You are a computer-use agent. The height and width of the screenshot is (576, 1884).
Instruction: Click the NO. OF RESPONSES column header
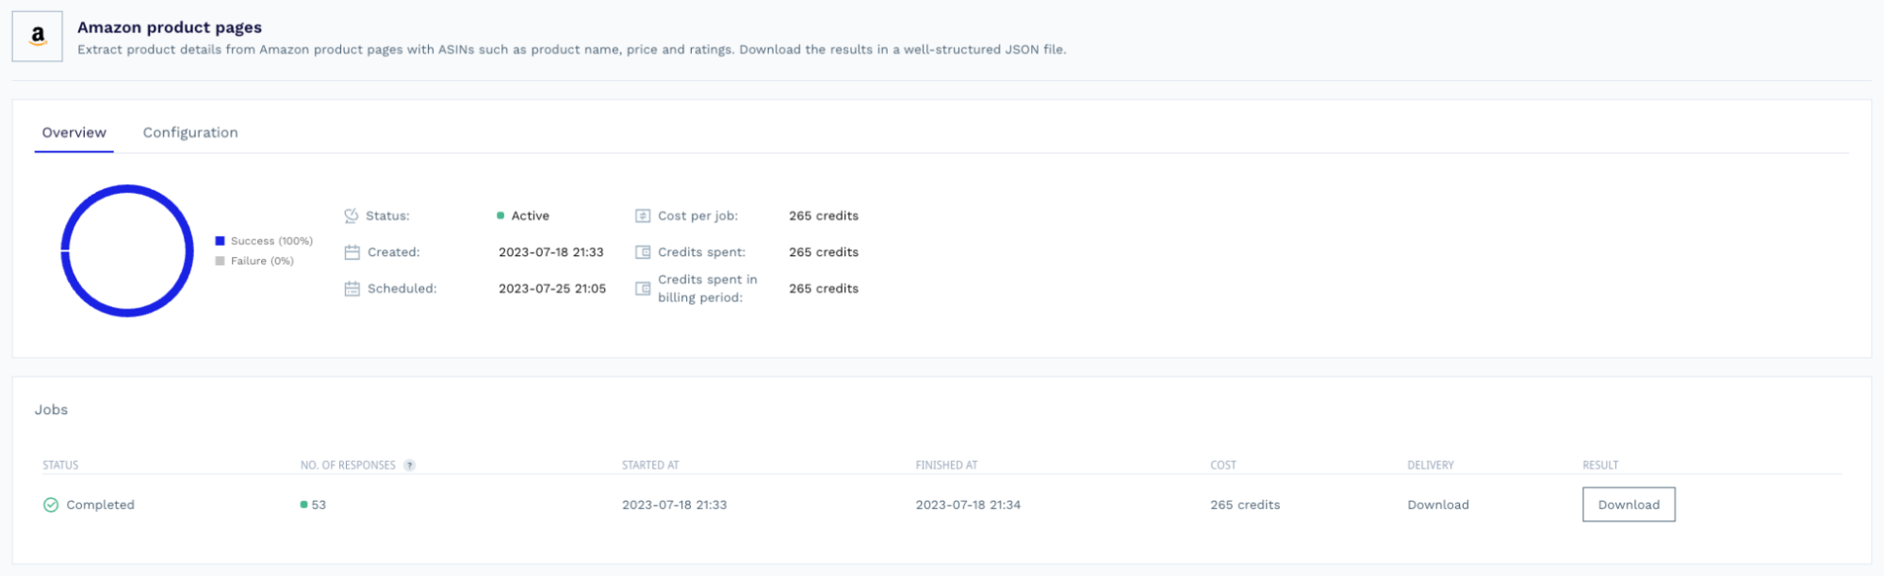tap(348, 465)
